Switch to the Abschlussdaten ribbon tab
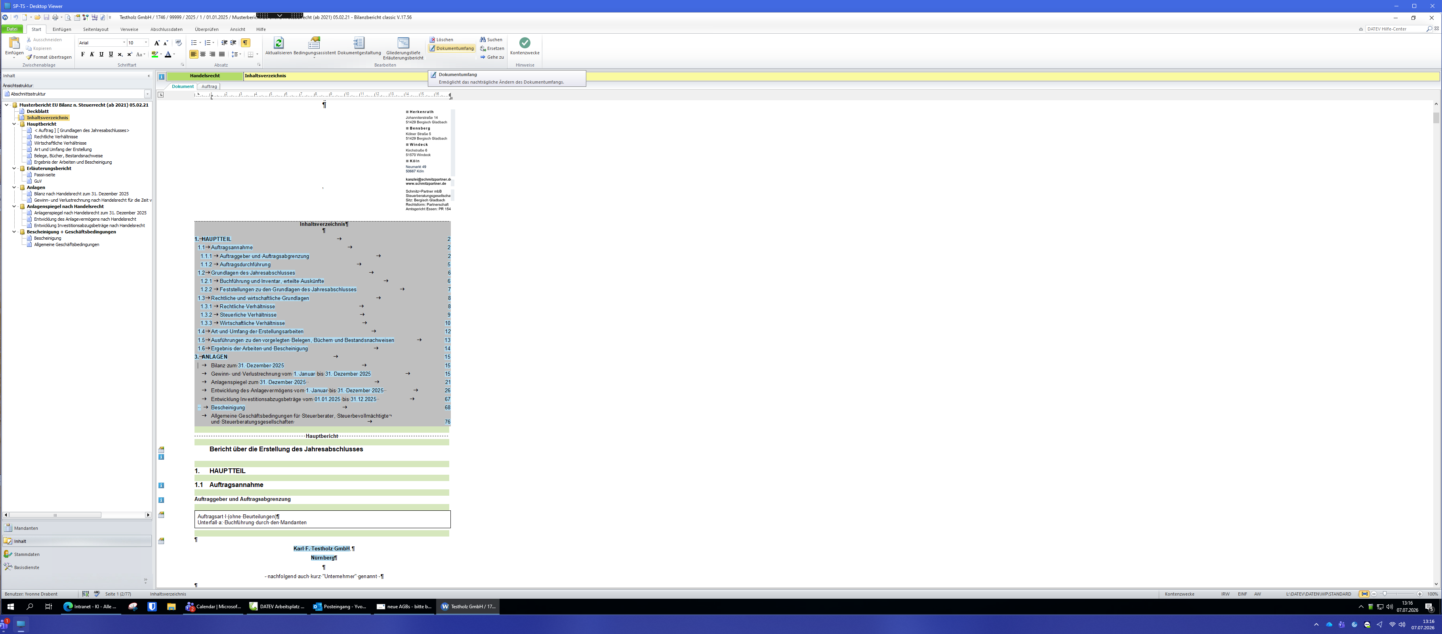The image size is (1442, 634). point(166,30)
